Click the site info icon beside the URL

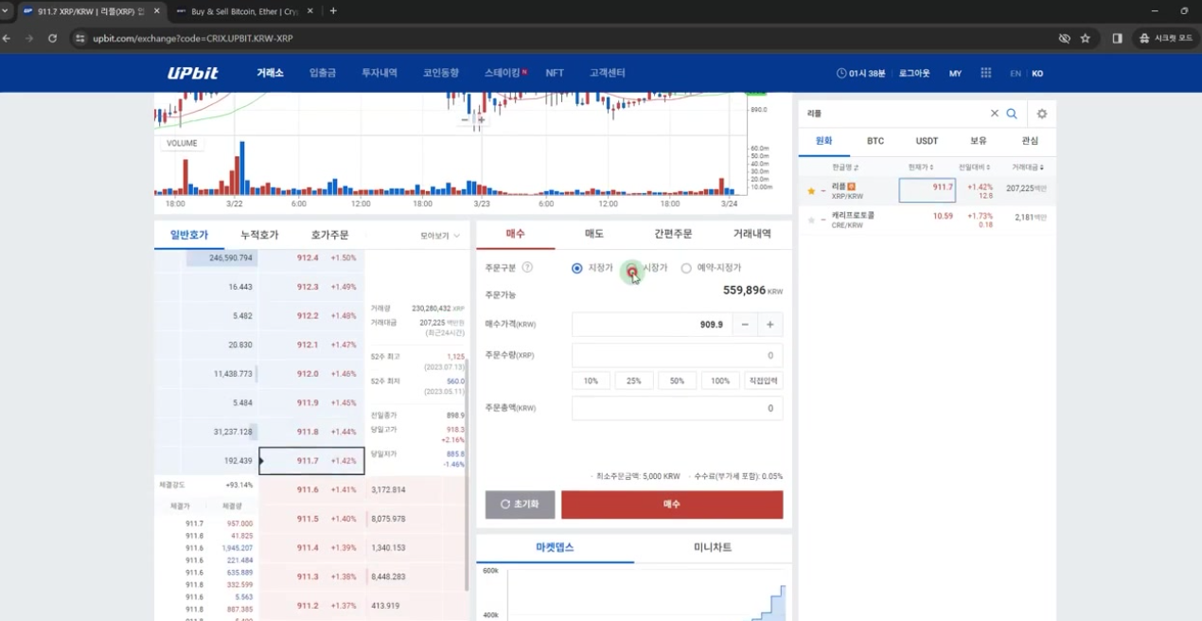point(80,38)
